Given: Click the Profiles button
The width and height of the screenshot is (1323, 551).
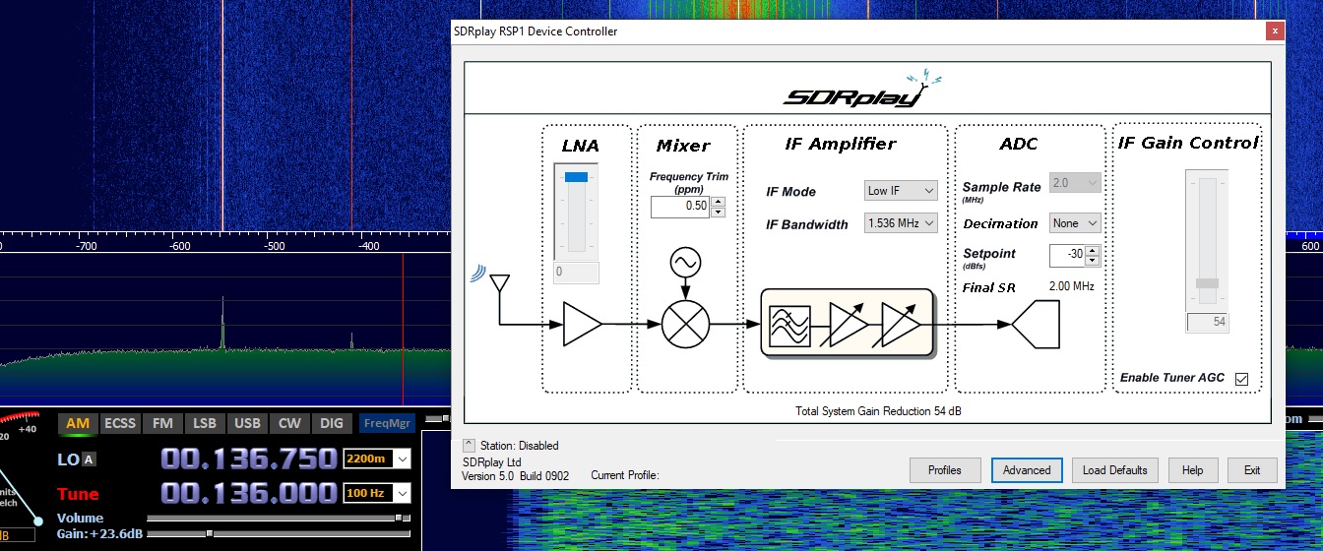Looking at the screenshot, I should [945, 470].
